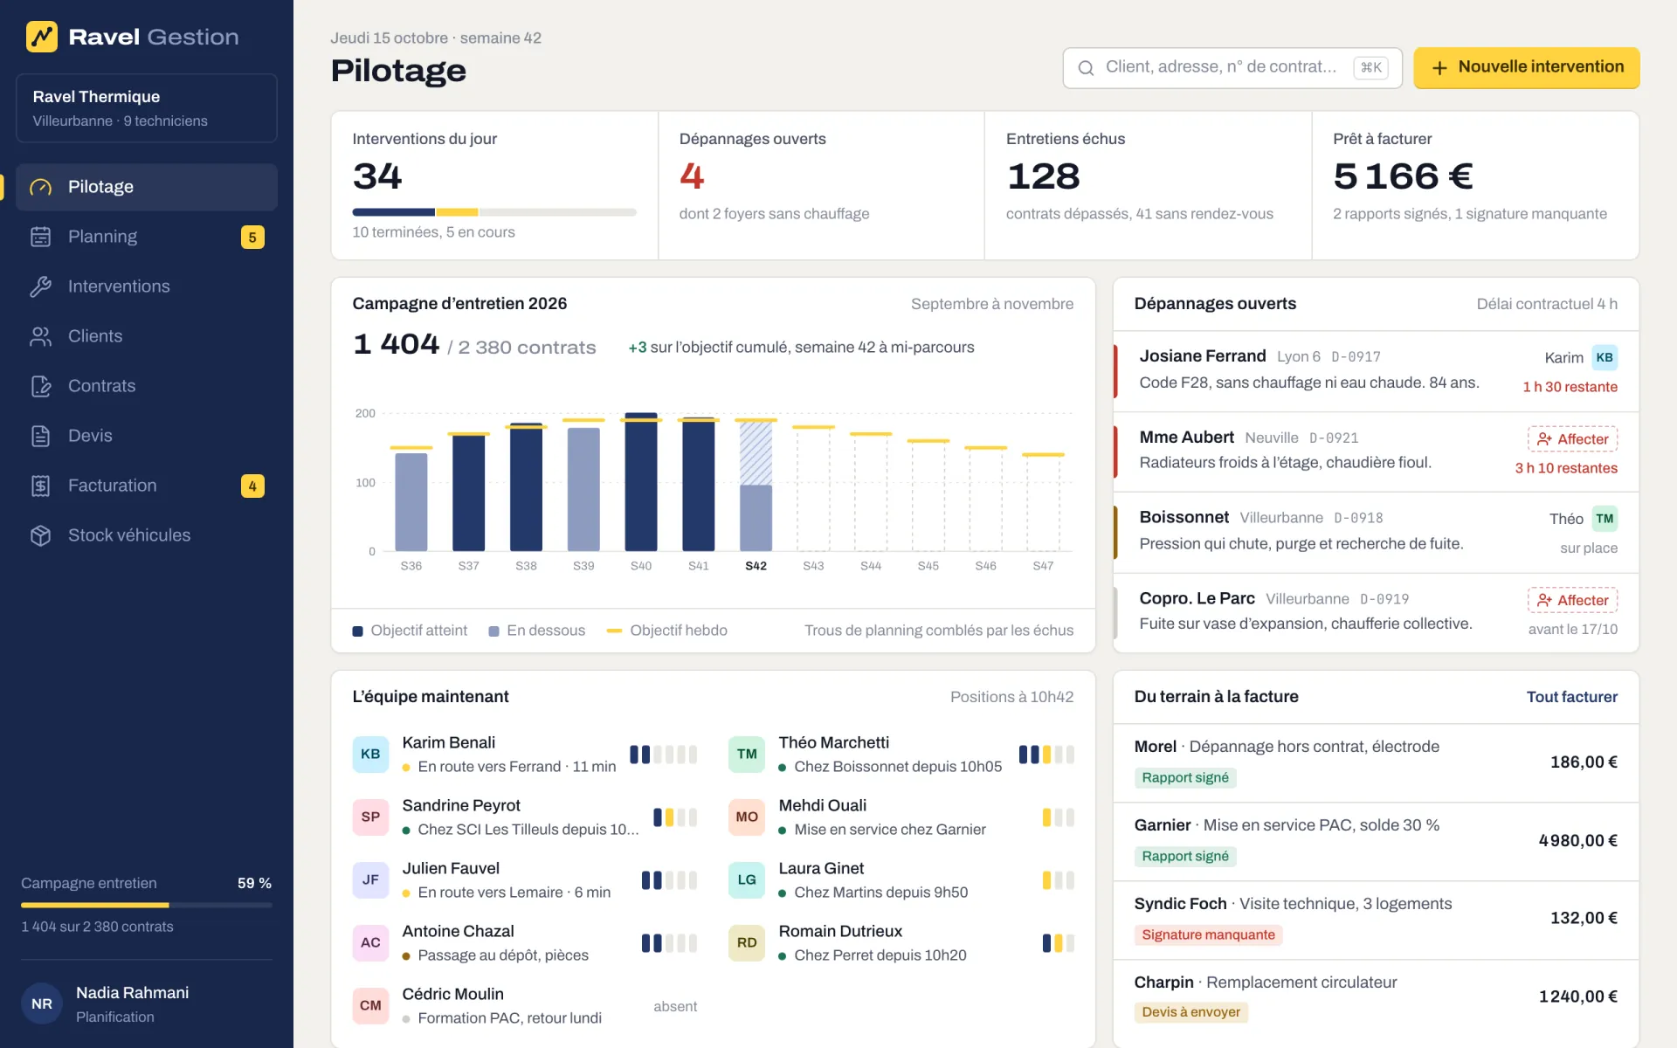Click the Interventions du jour progress bar

click(x=494, y=212)
